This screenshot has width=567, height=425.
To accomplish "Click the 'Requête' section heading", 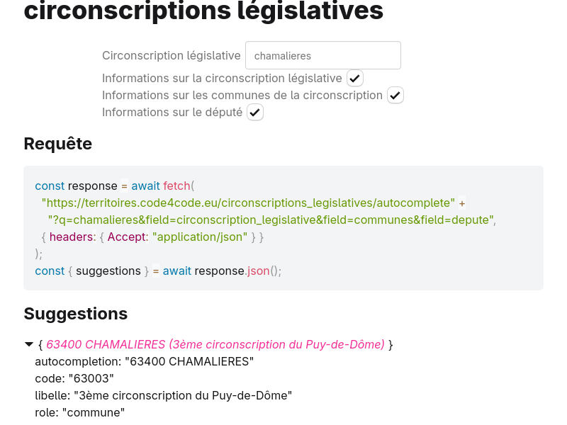I will coord(58,143).
